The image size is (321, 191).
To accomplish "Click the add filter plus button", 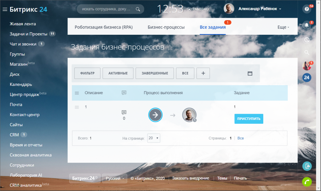I will click(203, 73).
